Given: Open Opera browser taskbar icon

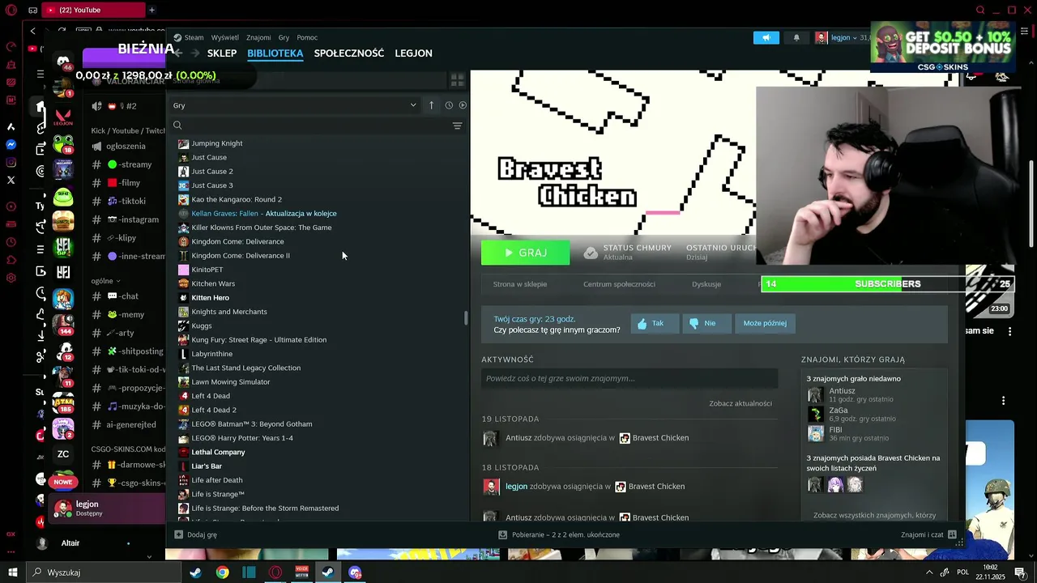Looking at the screenshot, I should point(275,572).
